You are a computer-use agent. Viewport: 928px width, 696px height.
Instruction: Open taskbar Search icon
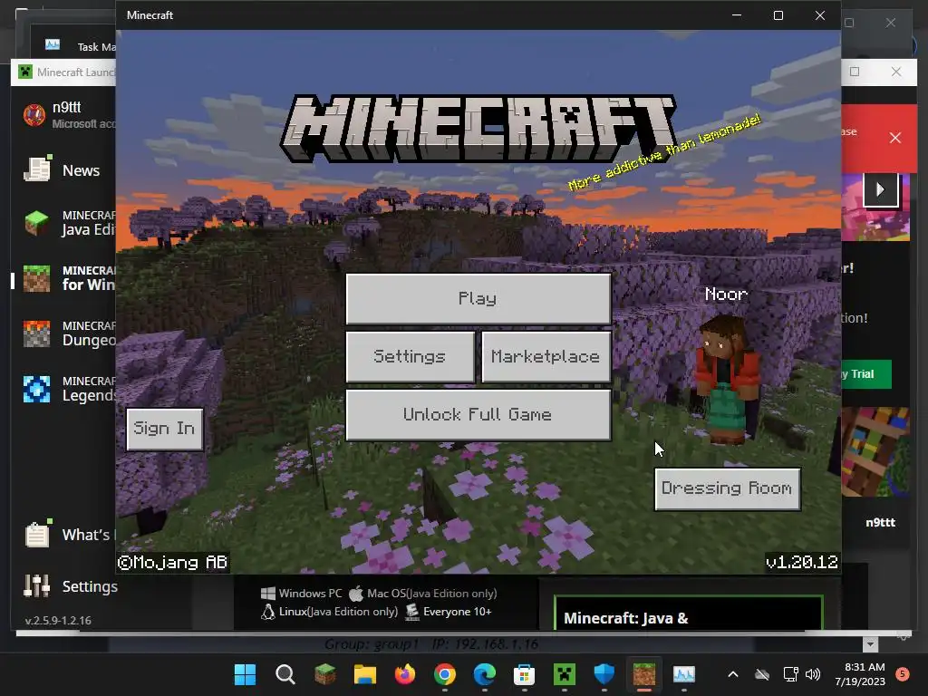point(285,674)
